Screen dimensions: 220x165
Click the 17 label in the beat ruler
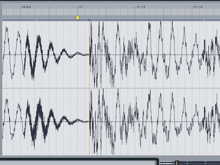pyautogui.click(x=81, y=7)
